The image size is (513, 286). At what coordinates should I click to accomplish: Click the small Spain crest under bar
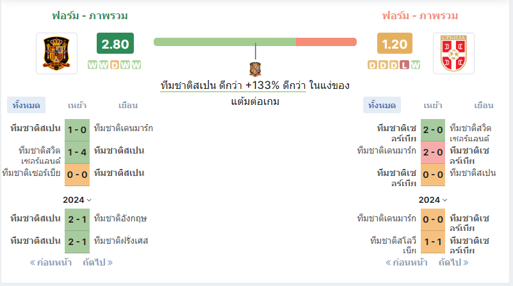[x=256, y=68]
